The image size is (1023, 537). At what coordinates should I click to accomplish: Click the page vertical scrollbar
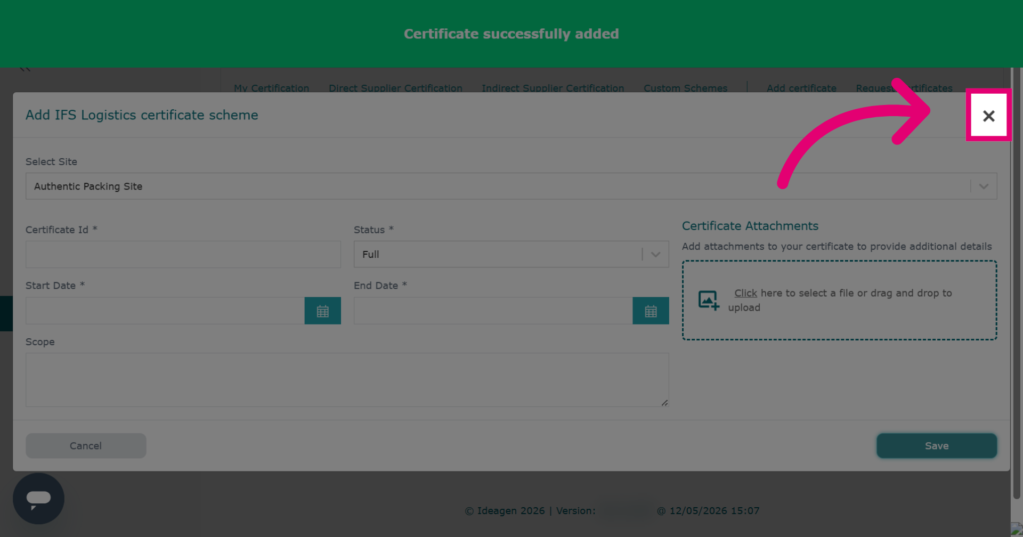[1017, 282]
